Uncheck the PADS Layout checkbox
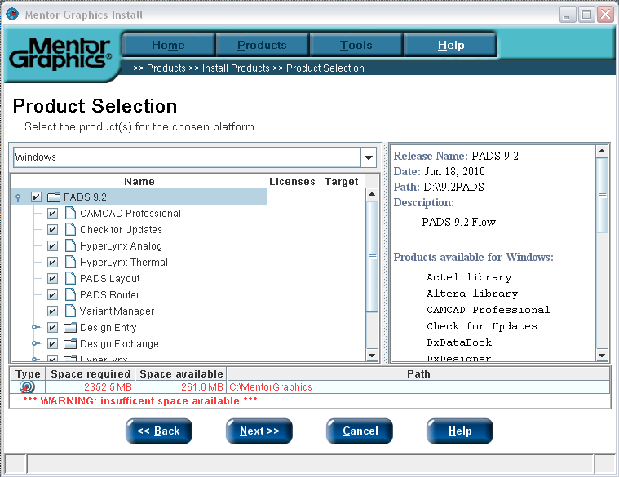619x477 pixels. tap(52, 279)
